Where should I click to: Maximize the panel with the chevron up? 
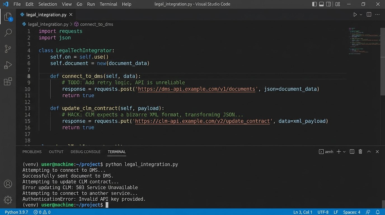[369, 151]
